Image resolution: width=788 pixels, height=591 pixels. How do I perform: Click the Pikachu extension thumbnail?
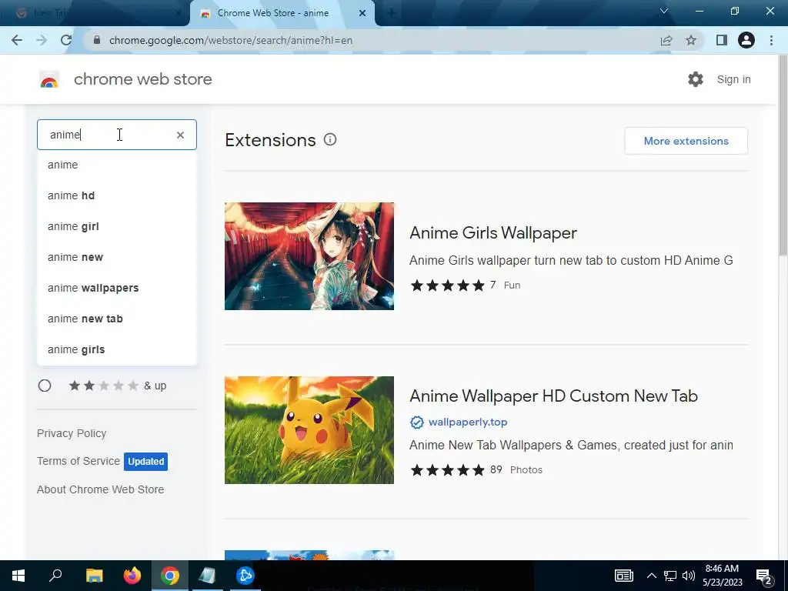pyautogui.click(x=309, y=430)
